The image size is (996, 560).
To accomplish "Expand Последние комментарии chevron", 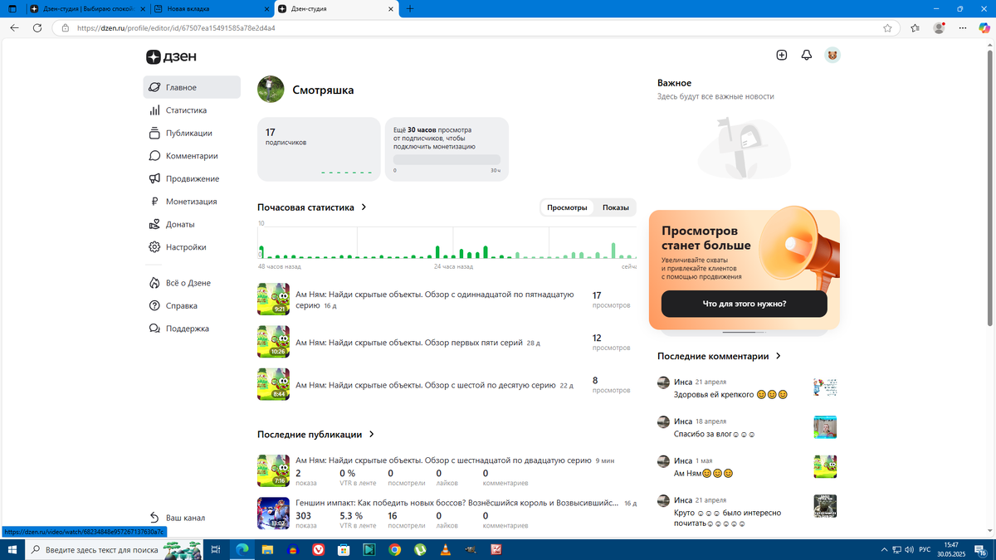I will (x=779, y=356).
